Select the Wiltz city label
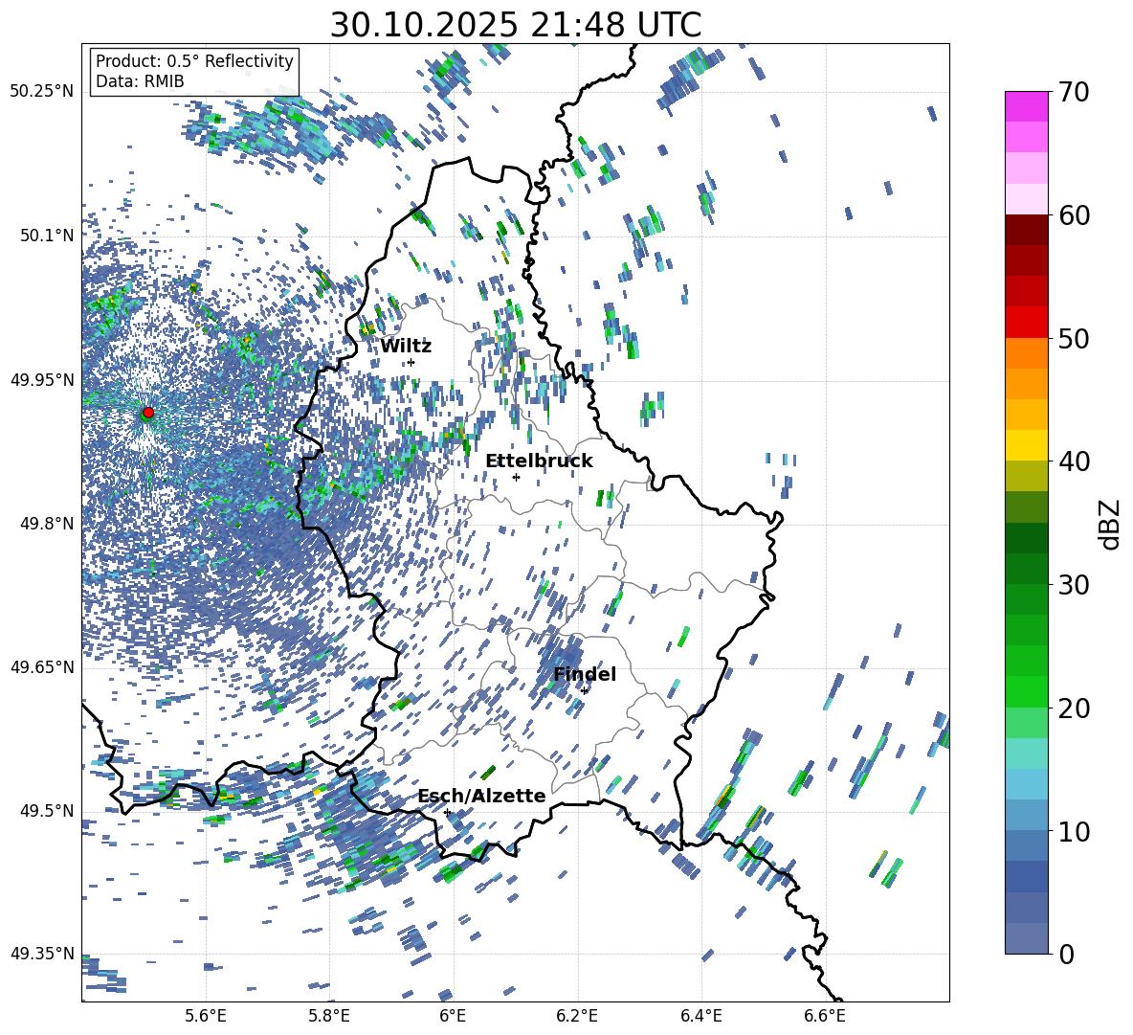Screen dimensions: 1133x1035 pyautogui.click(x=406, y=347)
